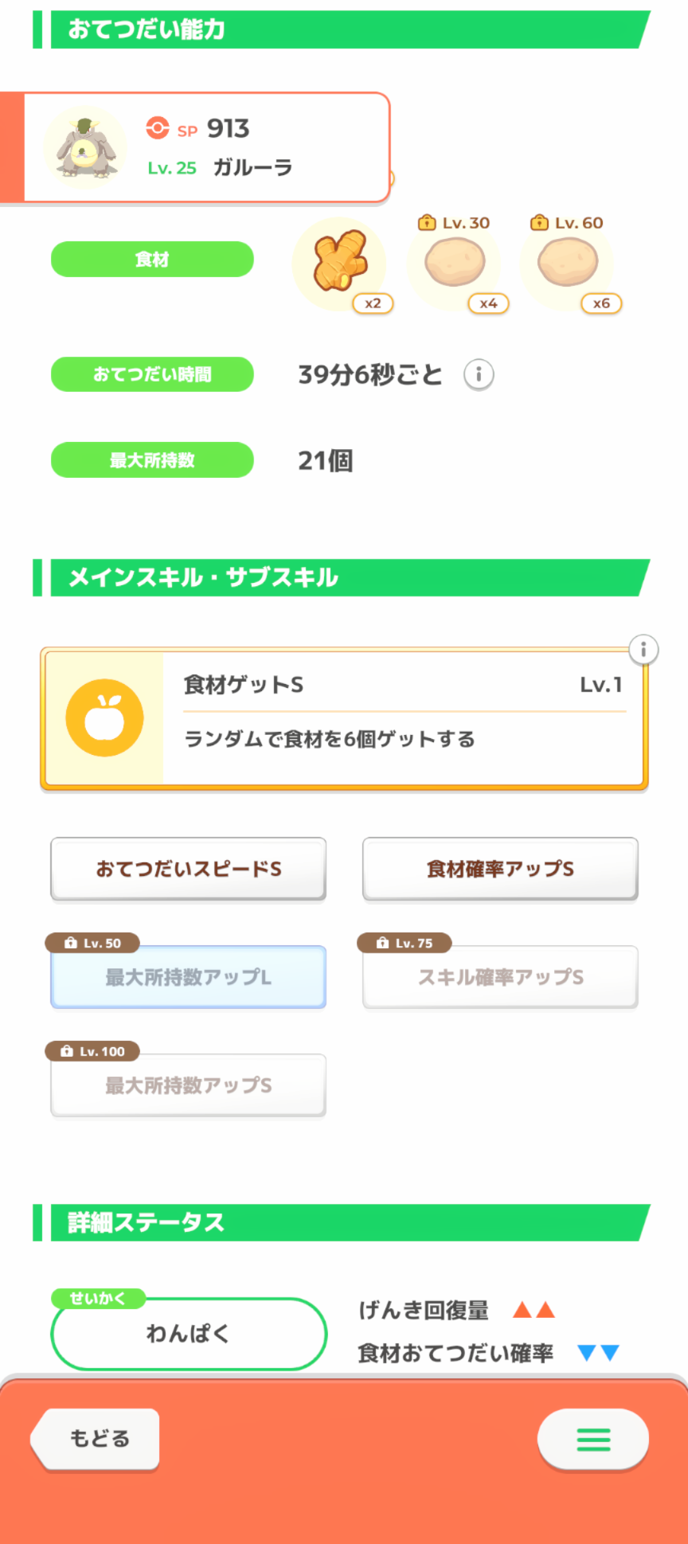Tap locked 最大所持数アップL sub skill
This screenshot has width=688, height=1544.
(189, 977)
